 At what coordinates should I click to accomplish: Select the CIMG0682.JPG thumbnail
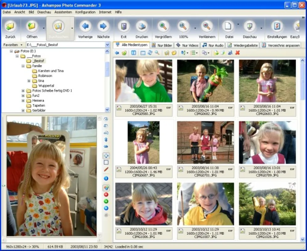coord(205,81)
